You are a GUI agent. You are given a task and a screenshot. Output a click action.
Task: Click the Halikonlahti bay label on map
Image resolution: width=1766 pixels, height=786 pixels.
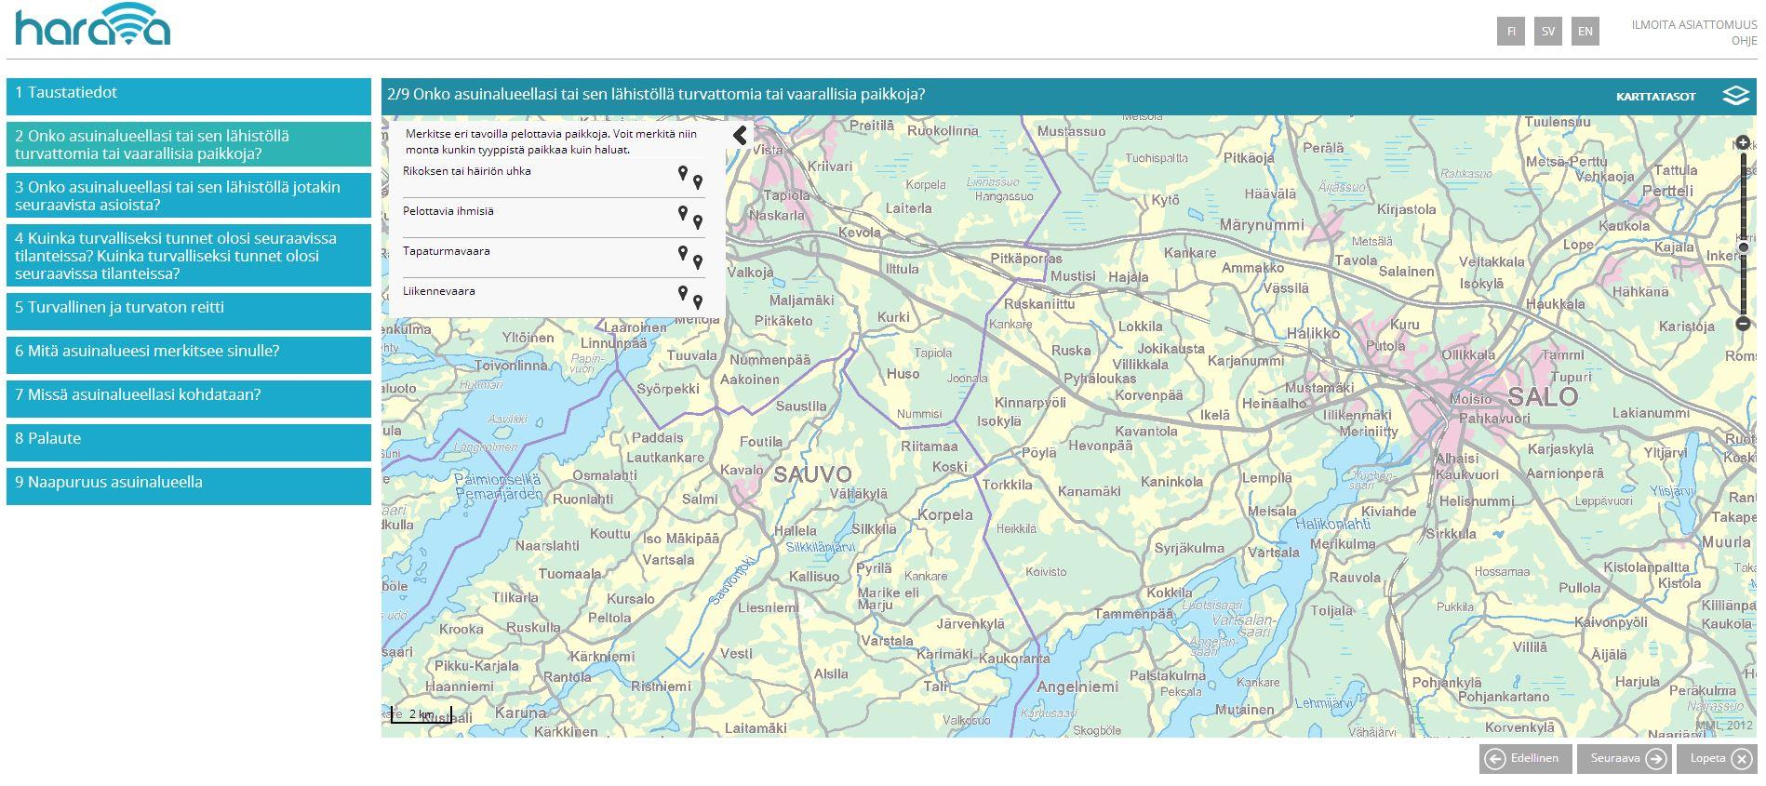1333,525
